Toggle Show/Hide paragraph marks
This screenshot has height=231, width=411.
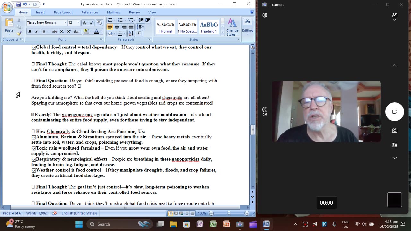click(139, 33)
